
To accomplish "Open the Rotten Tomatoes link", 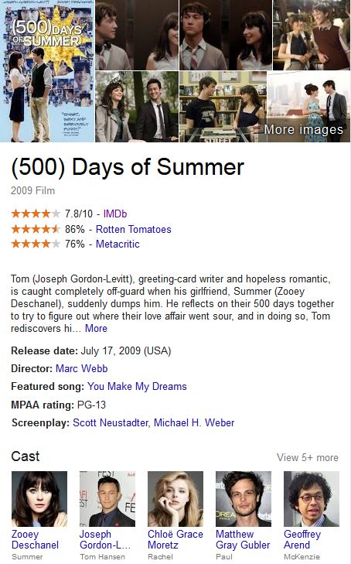I will click(x=133, y=229).
